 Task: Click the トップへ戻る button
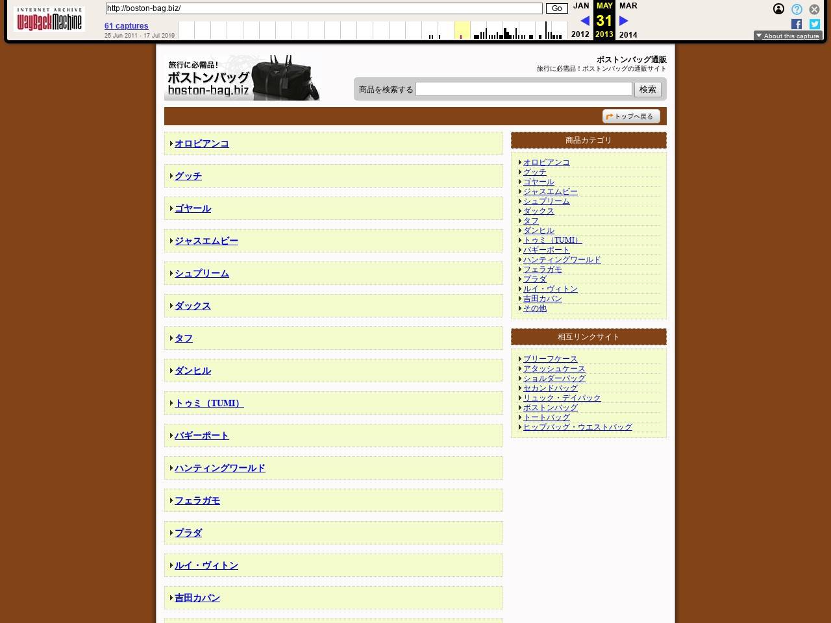[631, 116]
